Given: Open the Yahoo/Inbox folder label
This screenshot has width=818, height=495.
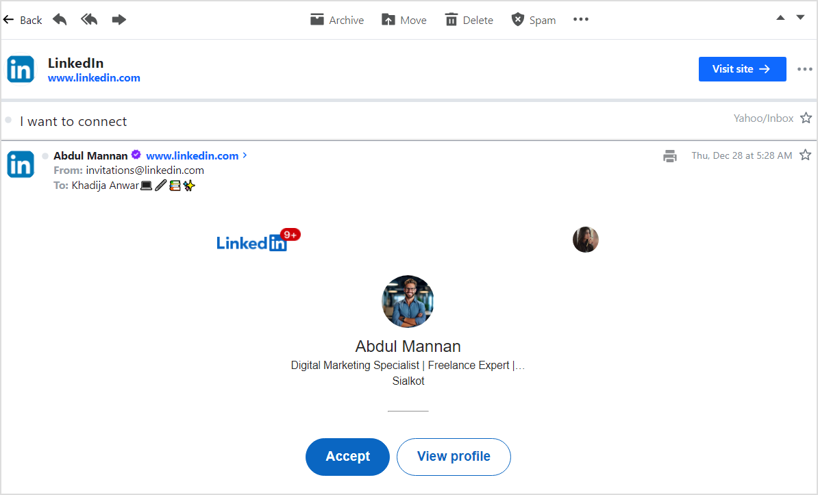Looking at the screenshot, I should pos(763,118).
